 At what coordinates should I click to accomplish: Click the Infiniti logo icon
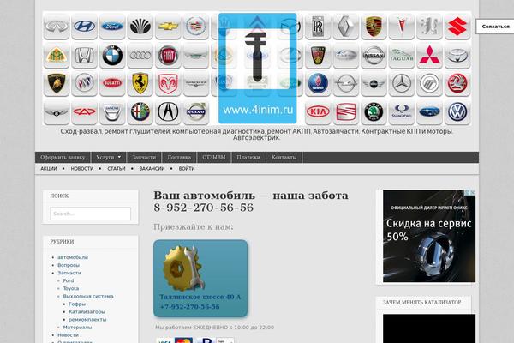point(57,27)
